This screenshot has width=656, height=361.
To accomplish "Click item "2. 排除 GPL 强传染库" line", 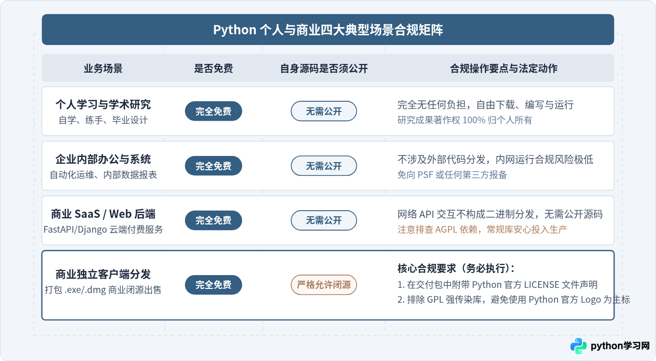I will (x=514, y=300).
